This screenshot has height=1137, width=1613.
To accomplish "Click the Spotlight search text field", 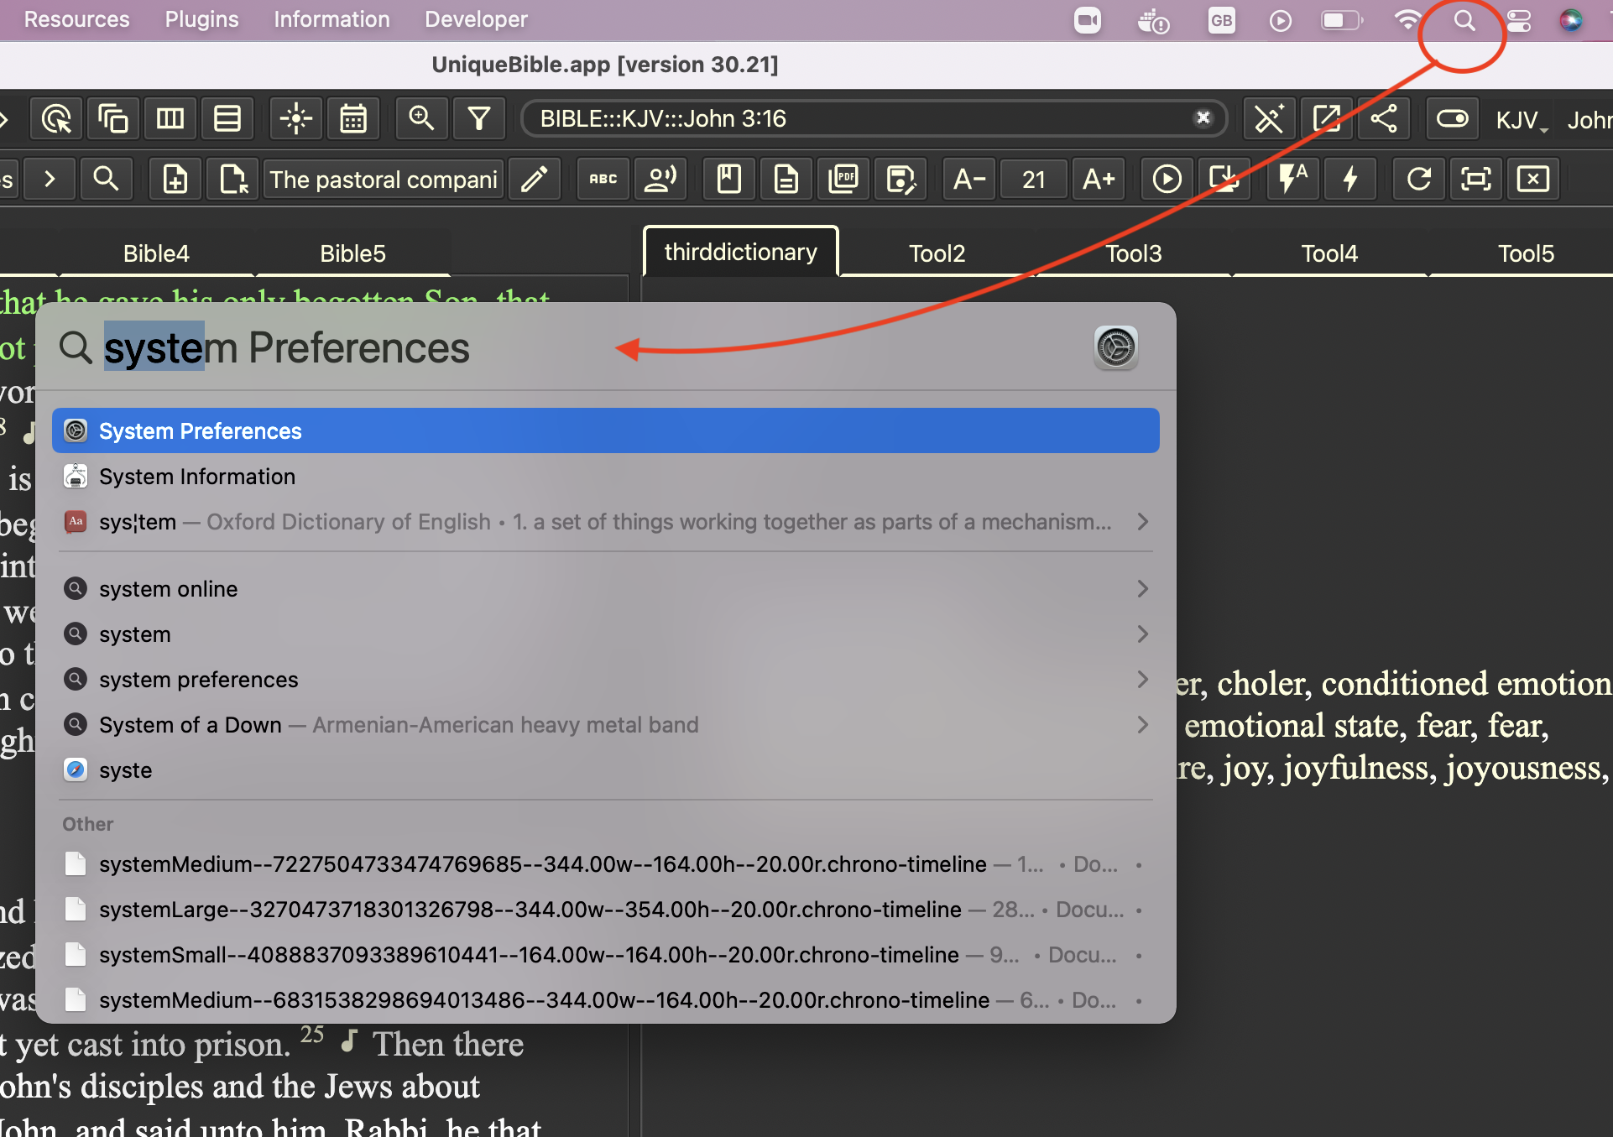I will (587, 347).
